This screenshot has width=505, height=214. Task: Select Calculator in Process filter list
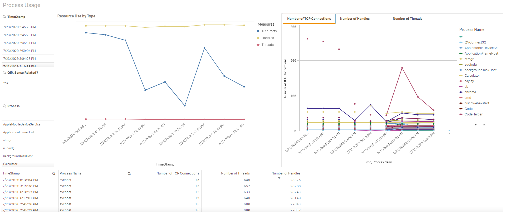click(x=28, y=164)
